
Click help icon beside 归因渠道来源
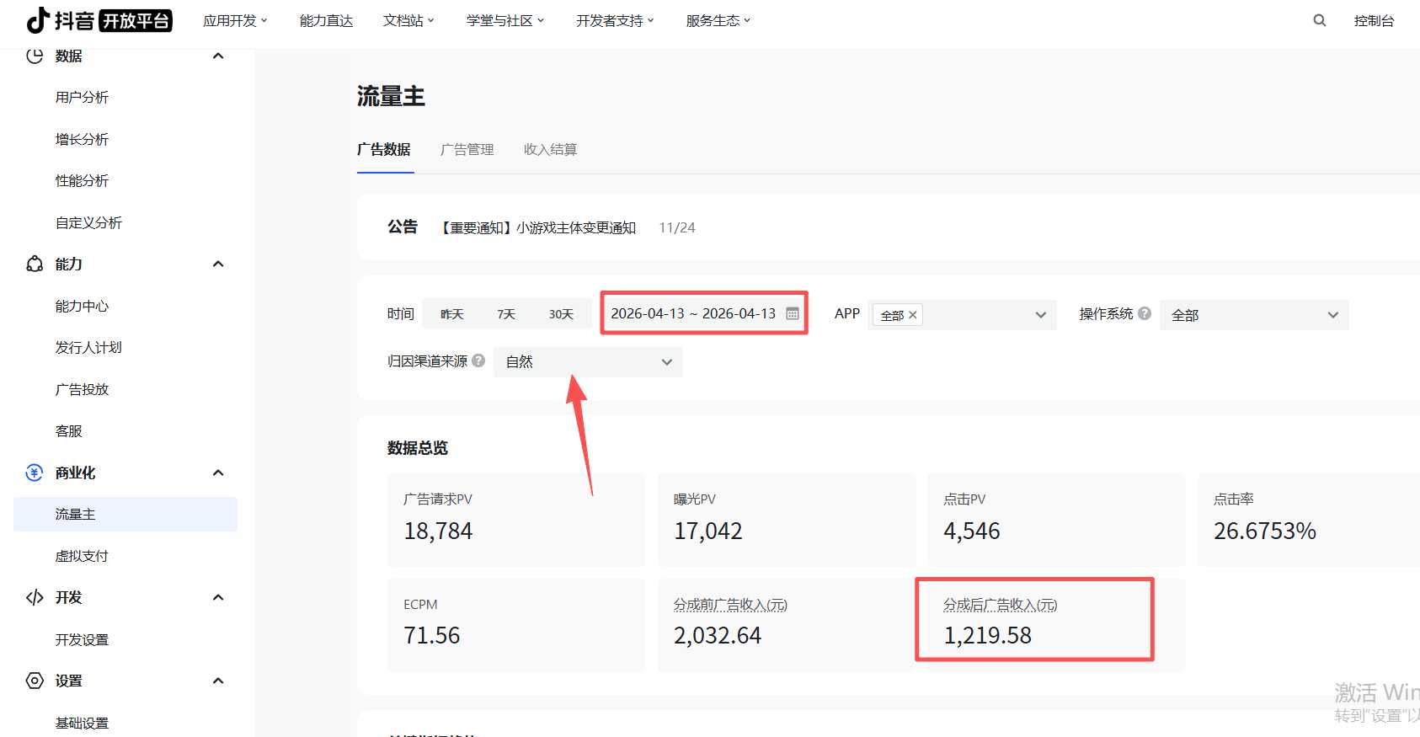478,360
